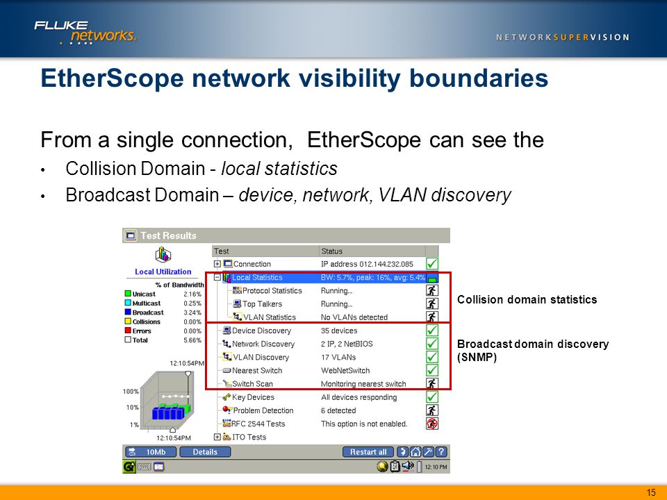Click the green checkmark for Key Devices

(431, 397)
